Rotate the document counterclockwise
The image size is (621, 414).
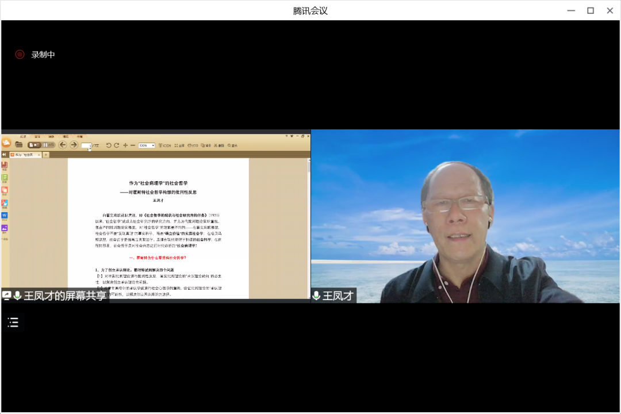[x=108, y=145]
